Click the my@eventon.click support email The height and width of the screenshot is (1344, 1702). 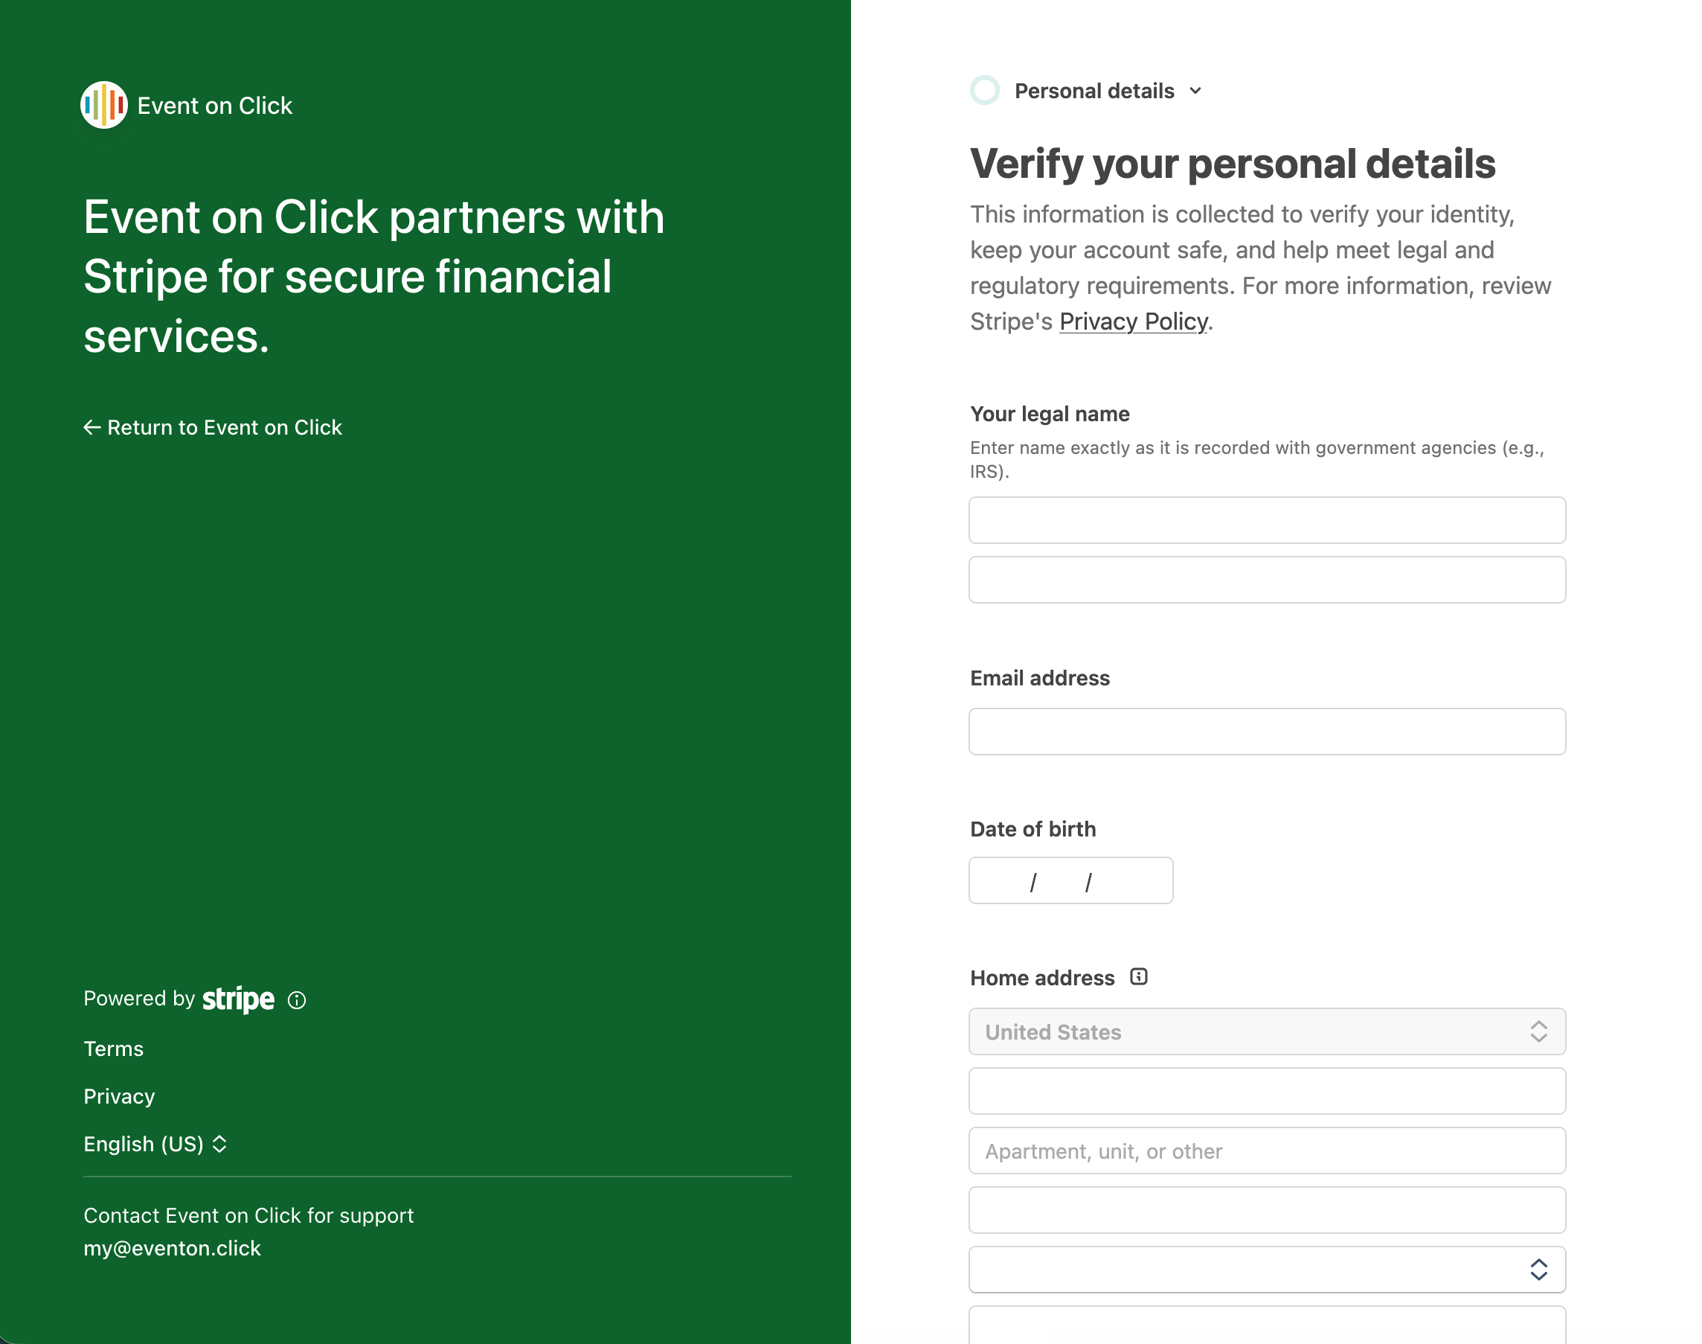[171, 1248]
